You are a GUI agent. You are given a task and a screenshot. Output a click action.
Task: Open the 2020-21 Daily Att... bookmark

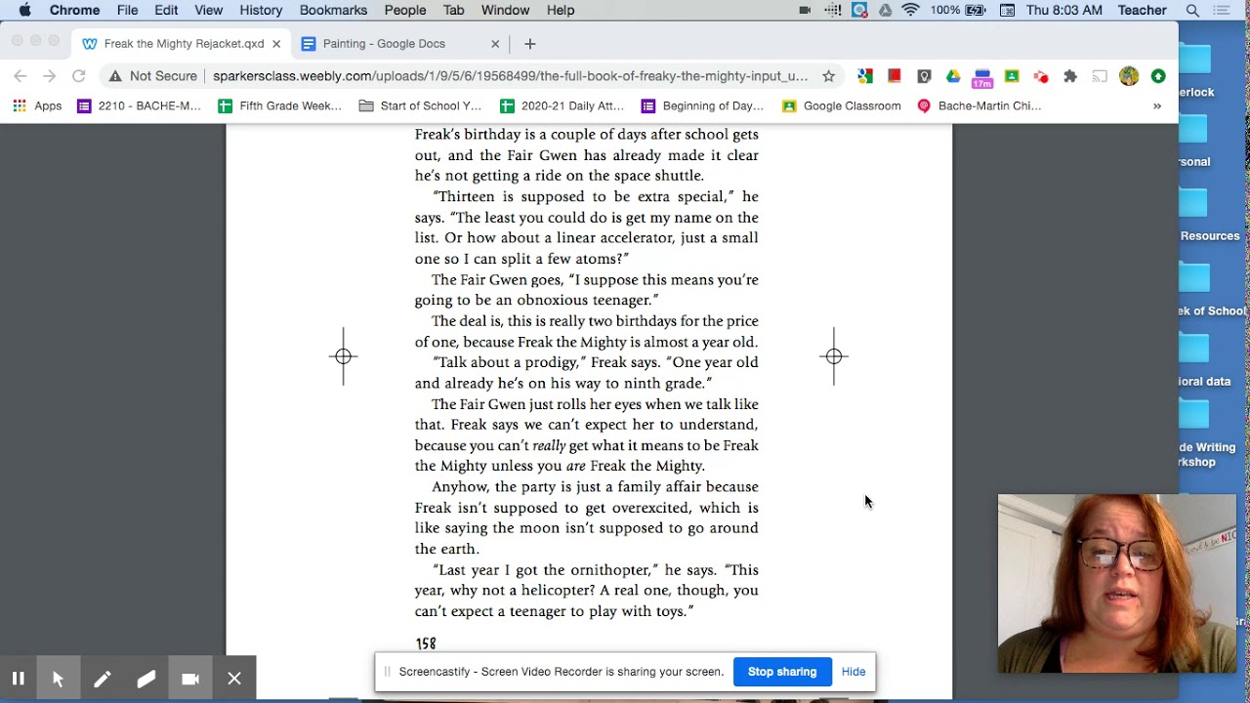pyautogui.click(x=562, y=105)
